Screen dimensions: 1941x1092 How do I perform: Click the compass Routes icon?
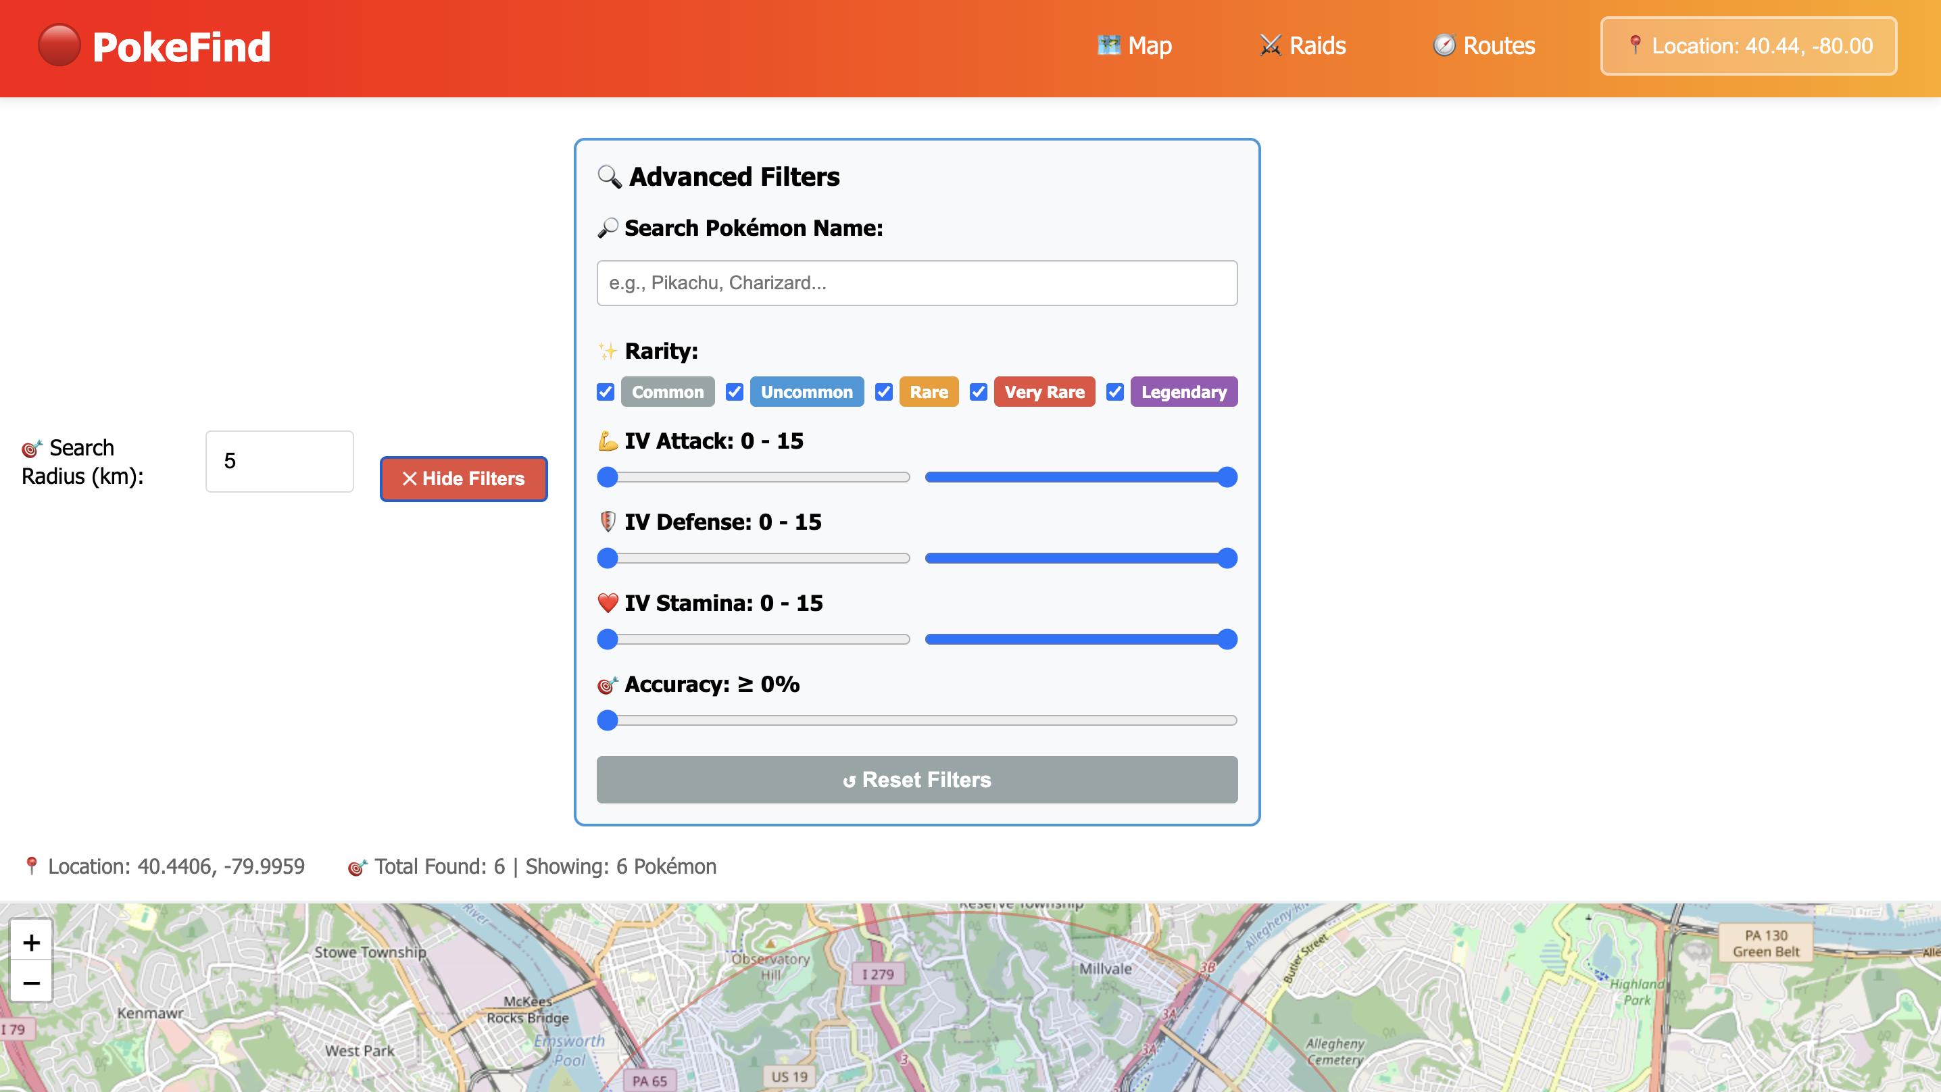pos(1443,45)
